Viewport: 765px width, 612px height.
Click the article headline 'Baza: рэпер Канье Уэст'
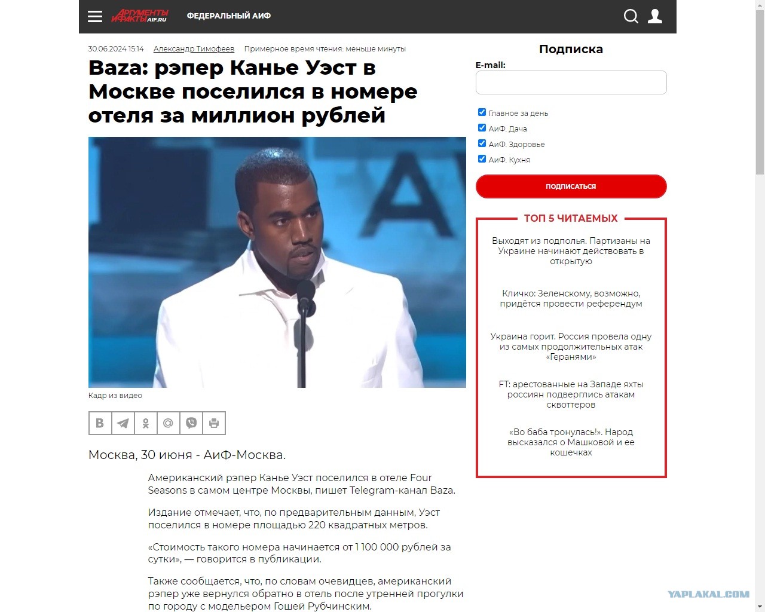pos(253,91)
